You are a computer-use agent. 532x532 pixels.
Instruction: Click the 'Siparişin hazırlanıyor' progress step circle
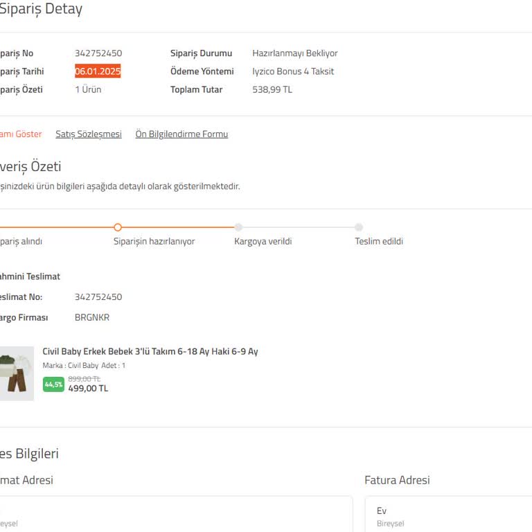(118, 227)
